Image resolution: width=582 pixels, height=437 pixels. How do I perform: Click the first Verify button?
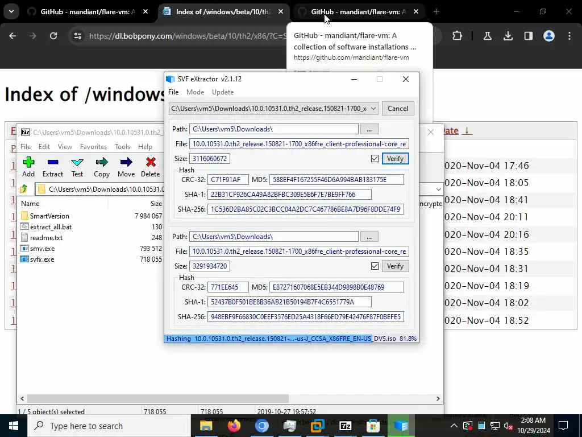[x=396, y=159]
